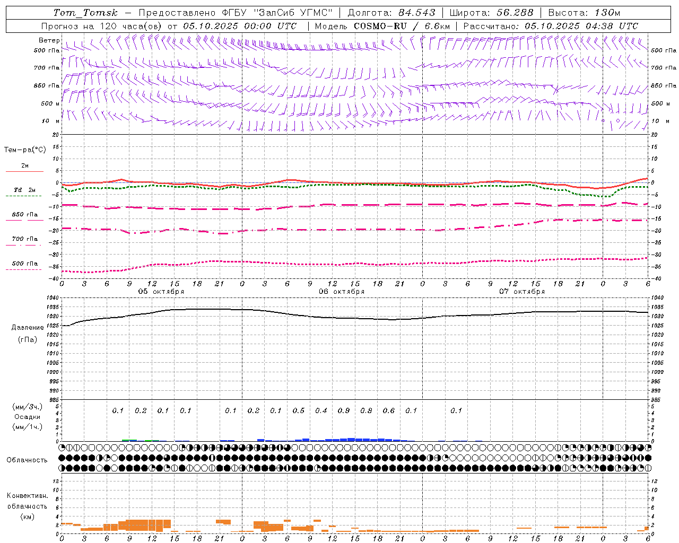Viewport: 679px width, 543px height.
Task: Click the dotted 500 гПа temperature legend line
Action: [24, 269]
